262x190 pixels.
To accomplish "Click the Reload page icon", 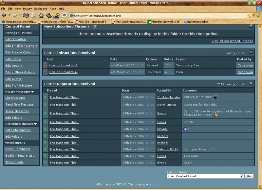I will click(x=26, y=15).
